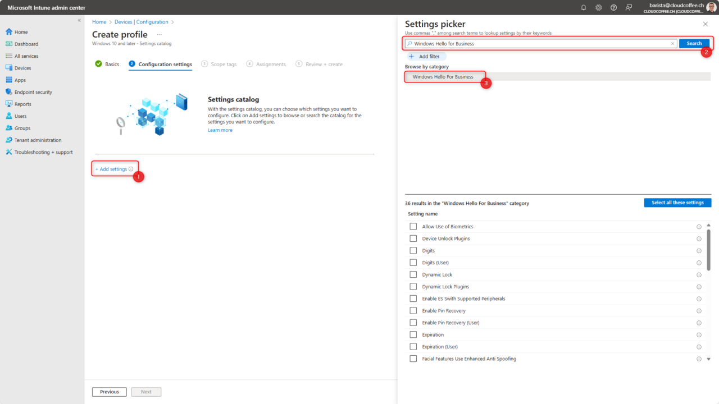Collapse the left navigation pane

[79, 20]
